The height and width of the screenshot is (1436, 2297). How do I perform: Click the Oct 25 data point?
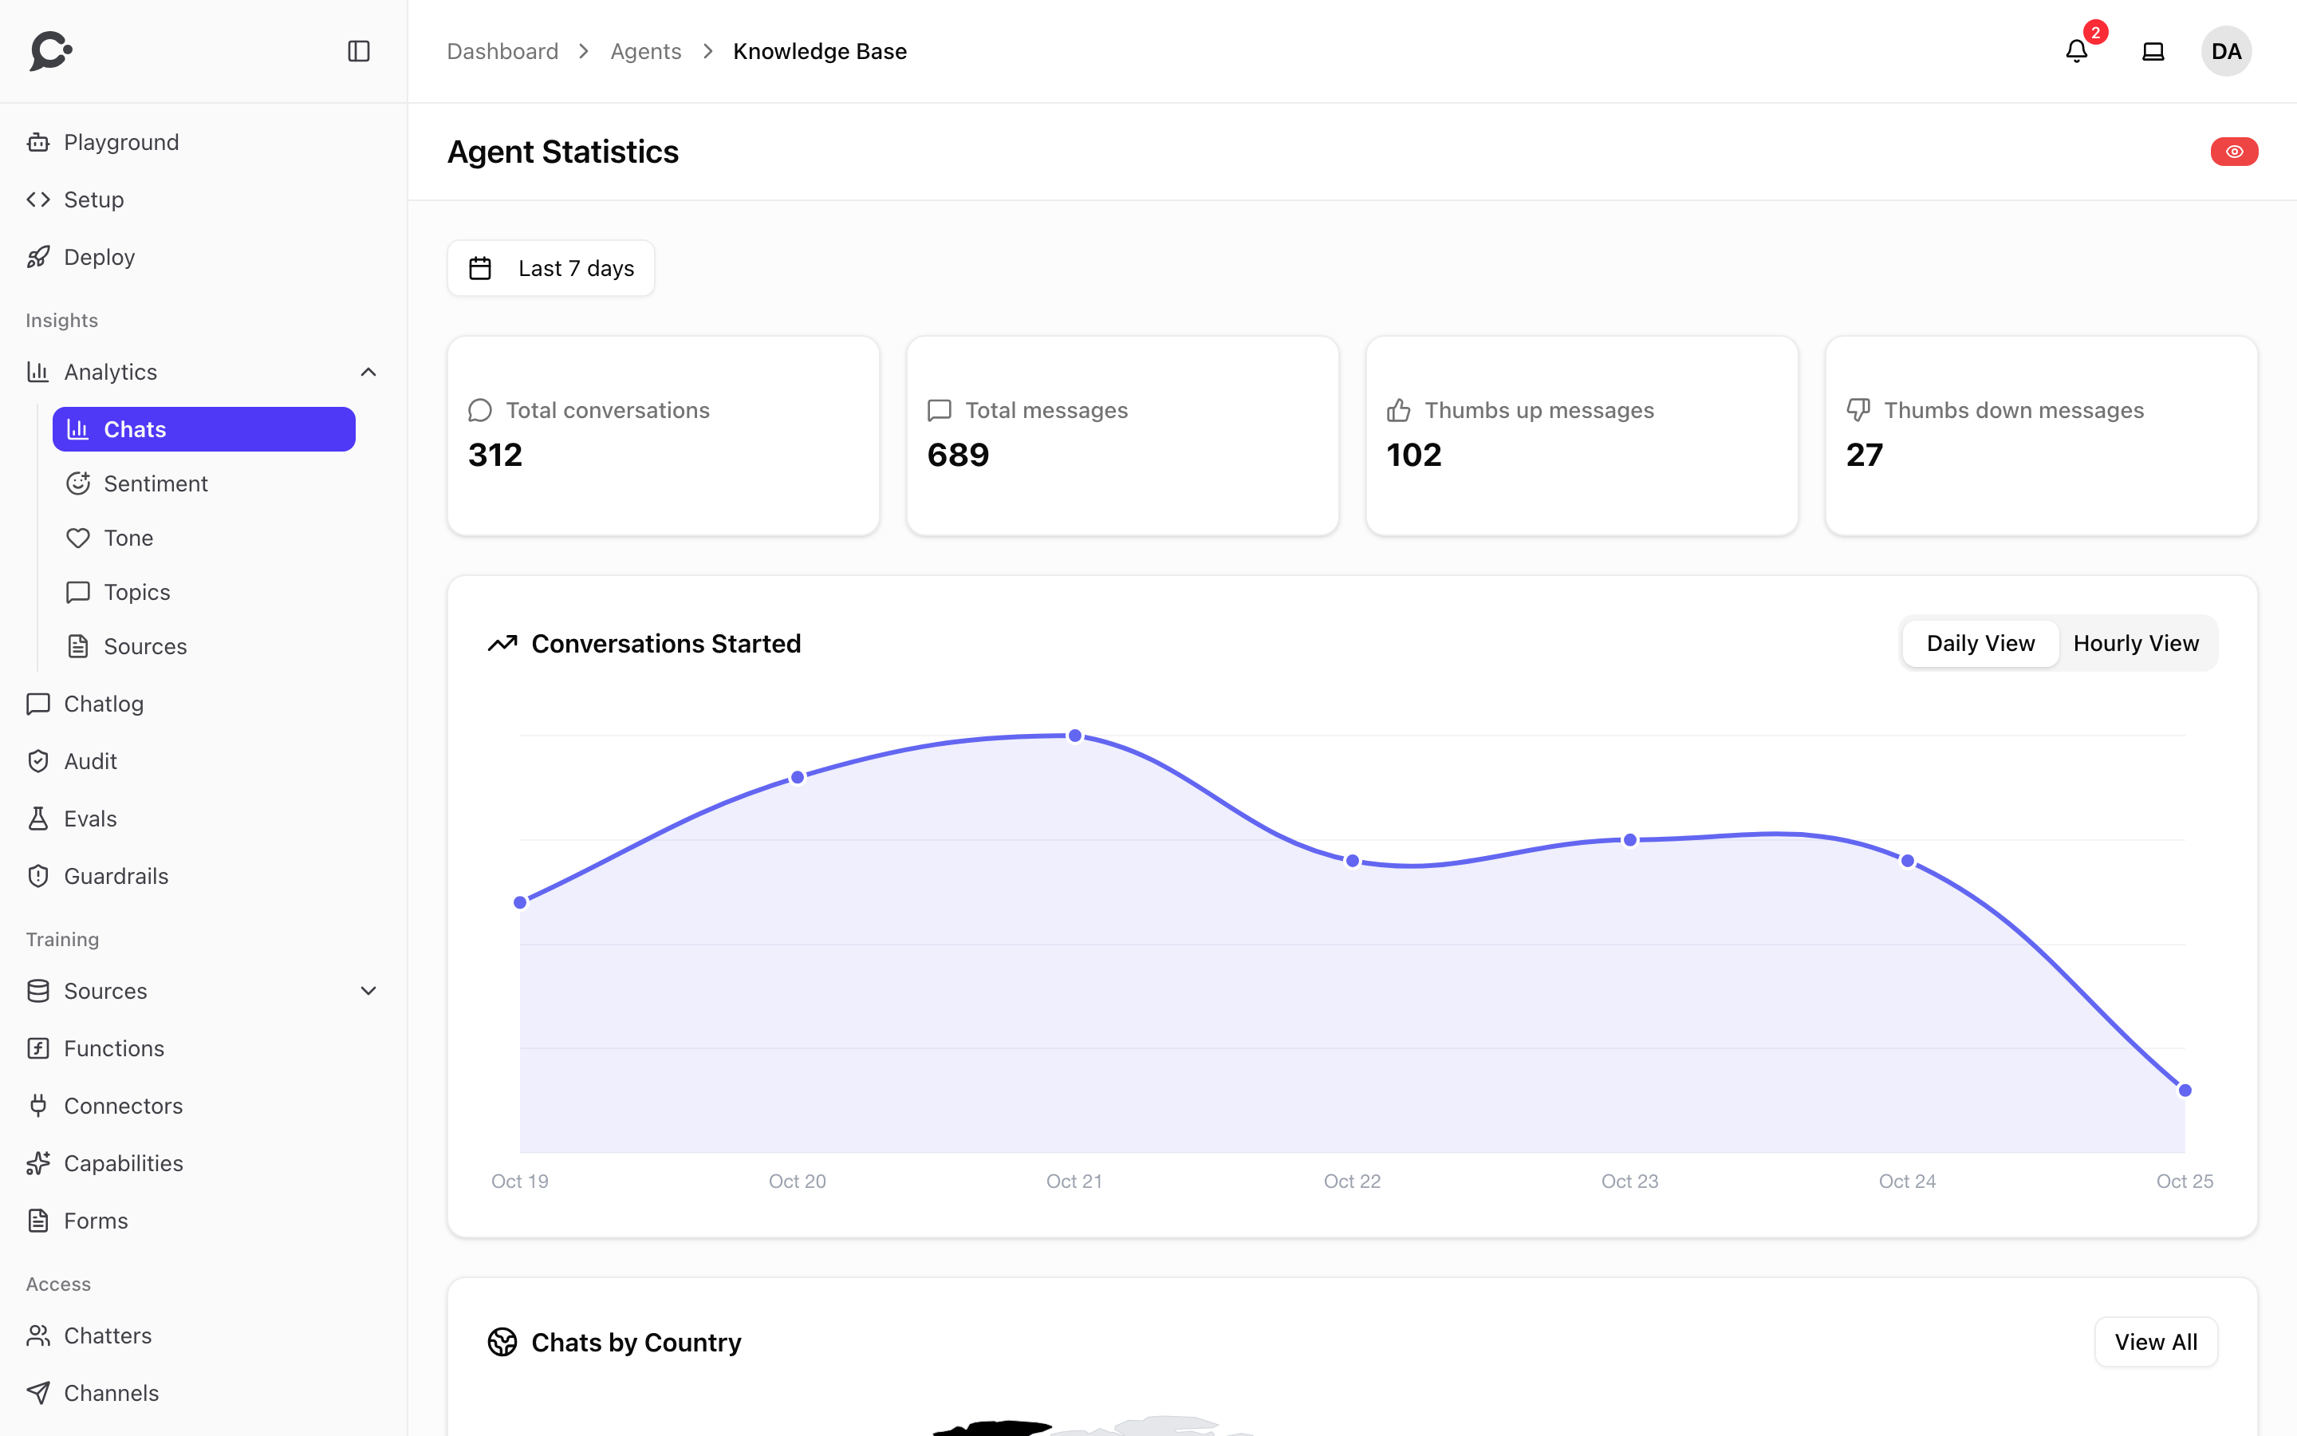(2185, 1091)
